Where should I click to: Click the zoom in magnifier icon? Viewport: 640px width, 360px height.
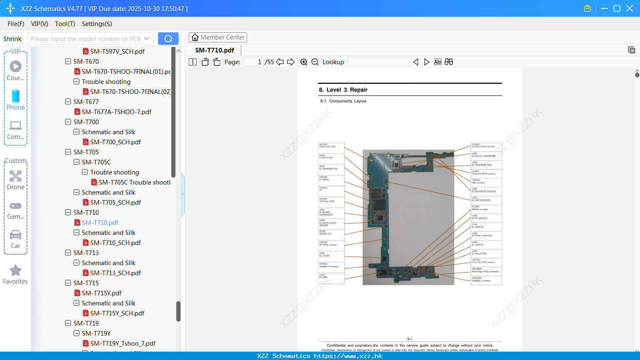304,62
